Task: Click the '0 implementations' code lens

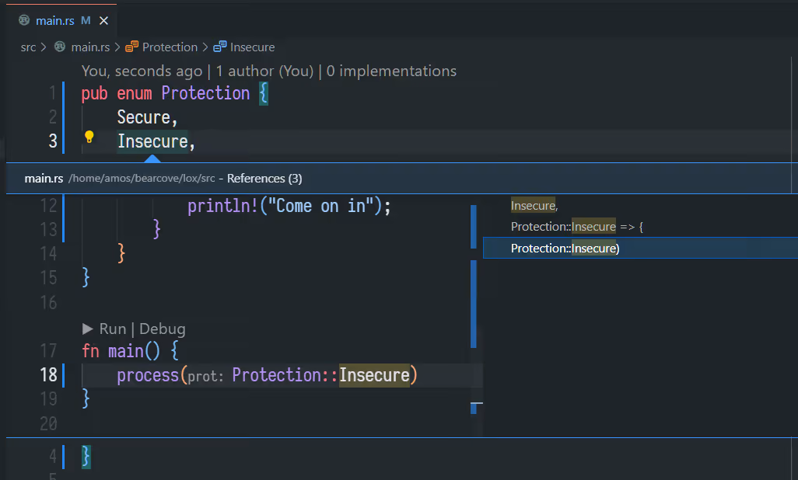Action: (391, 71)
